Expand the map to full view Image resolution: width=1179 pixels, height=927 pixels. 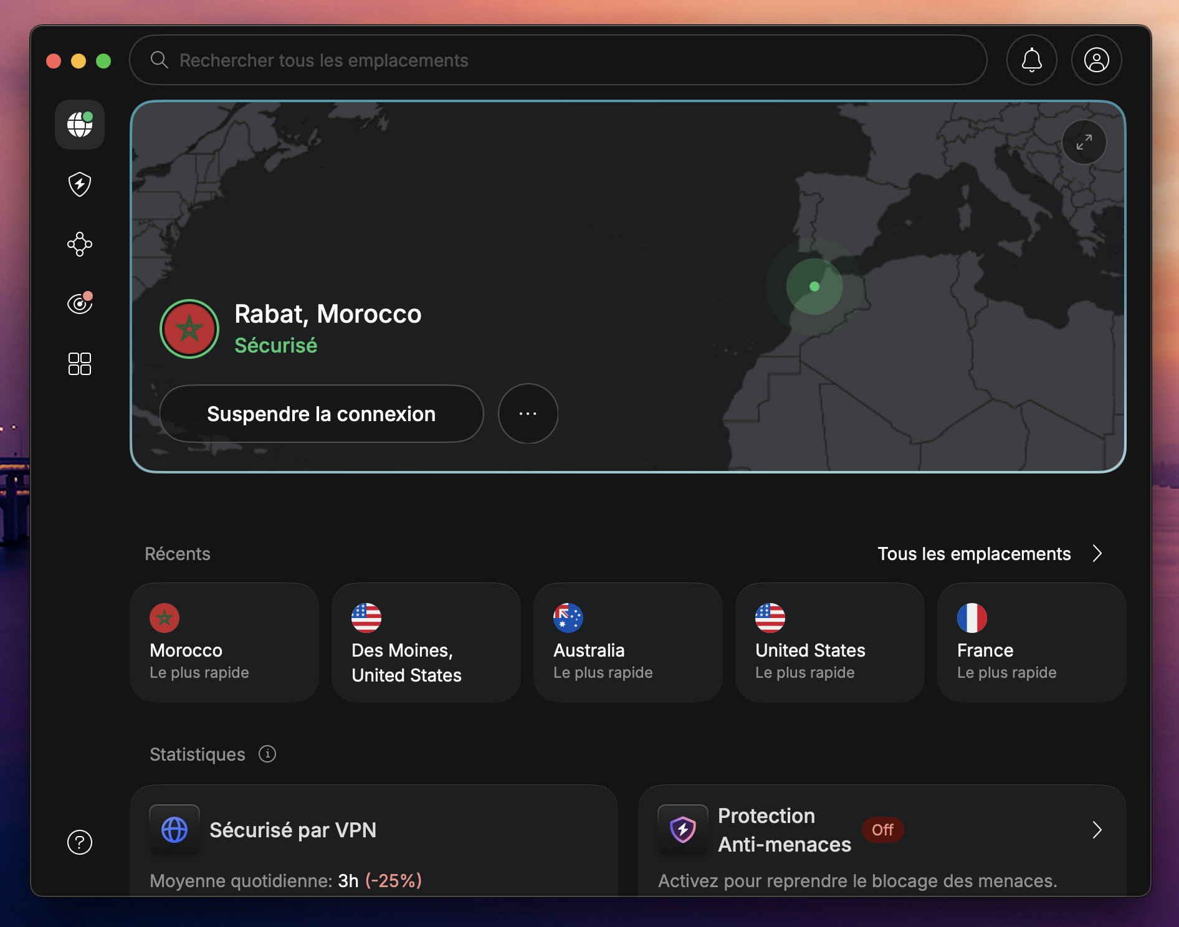[x=1084, y=142]
